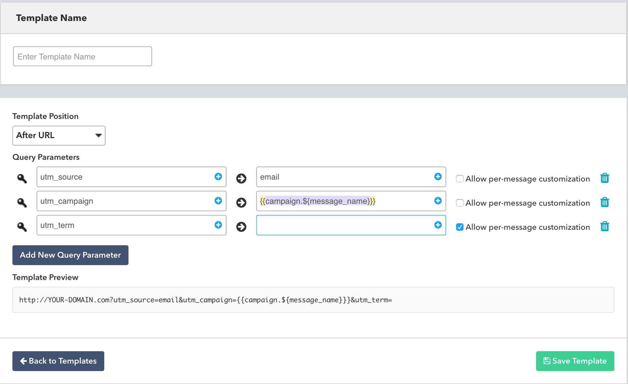Click key icon beside utm_source row
628x384 pixels.
pos(22,178)
